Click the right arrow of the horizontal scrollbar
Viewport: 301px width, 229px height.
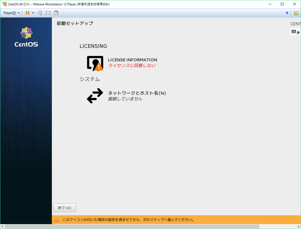pos(298,227)
